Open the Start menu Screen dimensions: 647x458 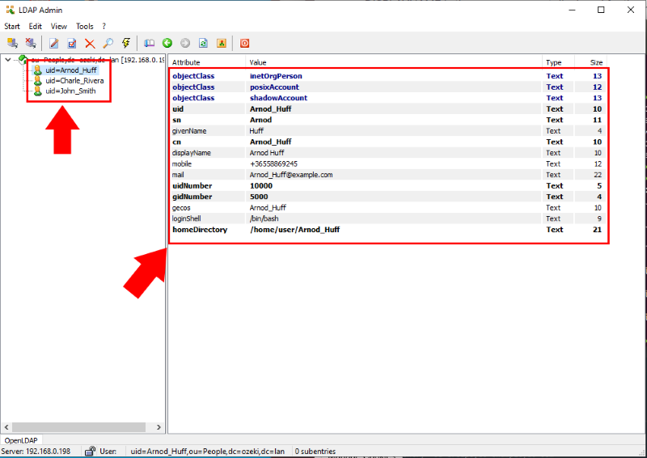coord(12,26)
